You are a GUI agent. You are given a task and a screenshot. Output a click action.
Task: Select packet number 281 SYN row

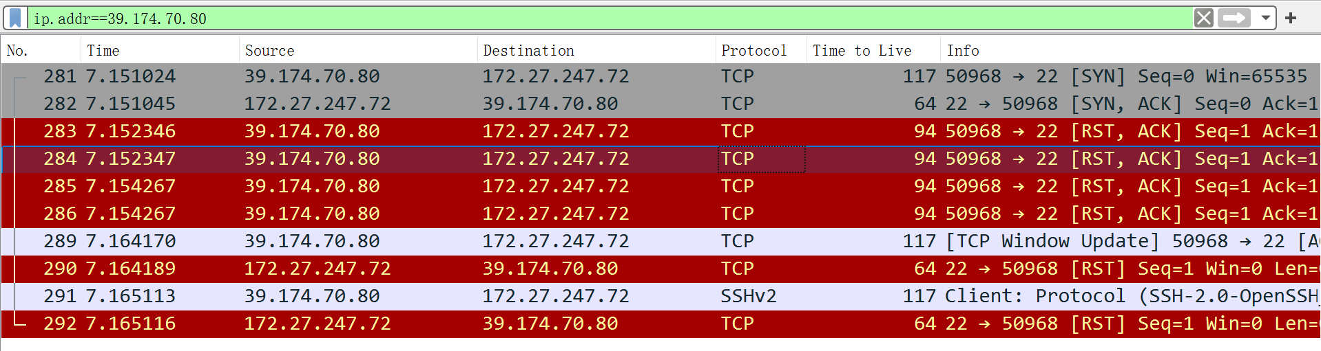pyautogui.click(x=660, y=76)
